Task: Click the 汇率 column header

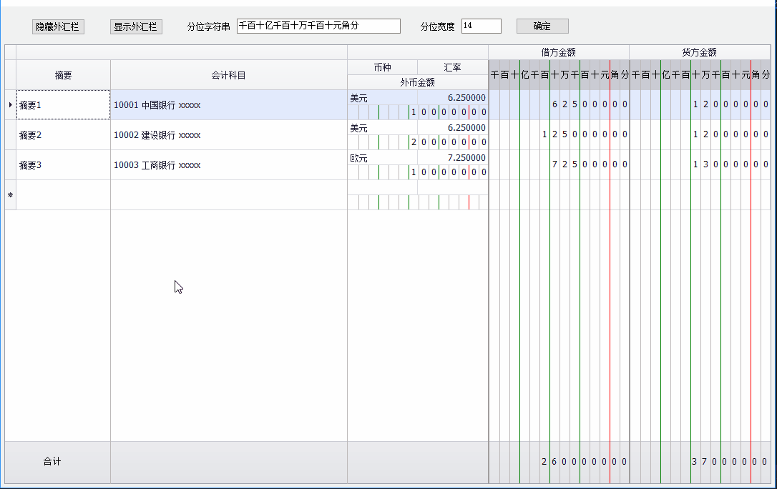Action: 452,67
